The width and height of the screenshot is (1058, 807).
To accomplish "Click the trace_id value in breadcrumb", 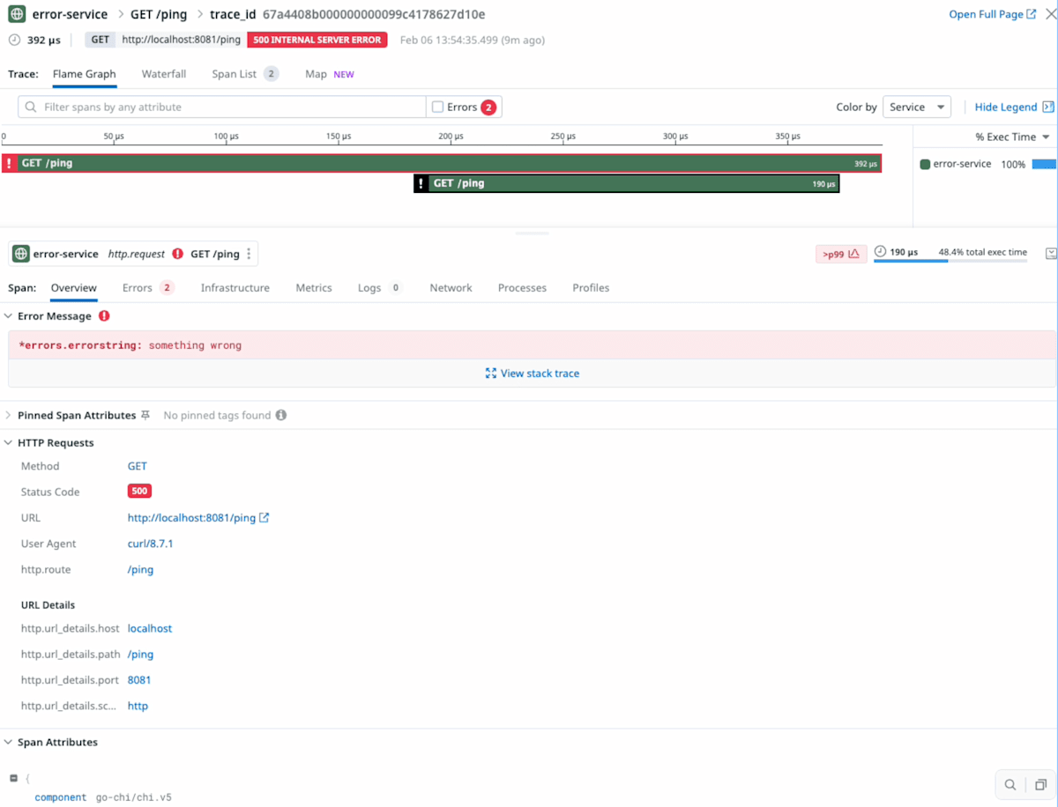I will 374,14.
